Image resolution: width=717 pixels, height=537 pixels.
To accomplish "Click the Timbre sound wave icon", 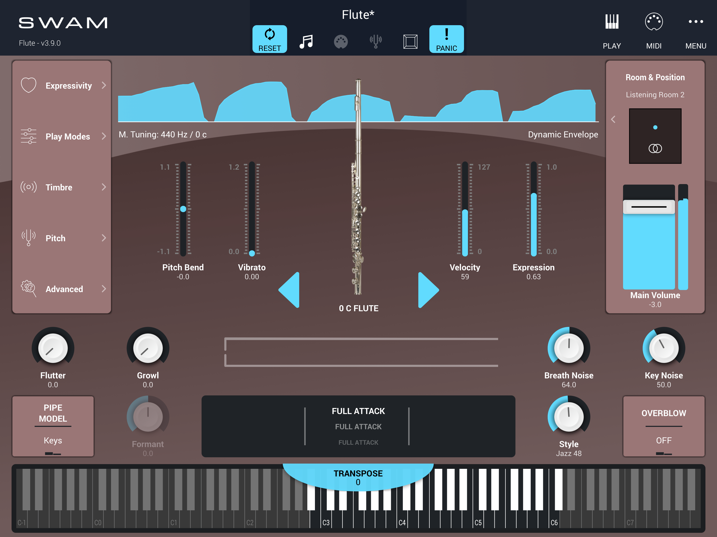I will 29,187.
